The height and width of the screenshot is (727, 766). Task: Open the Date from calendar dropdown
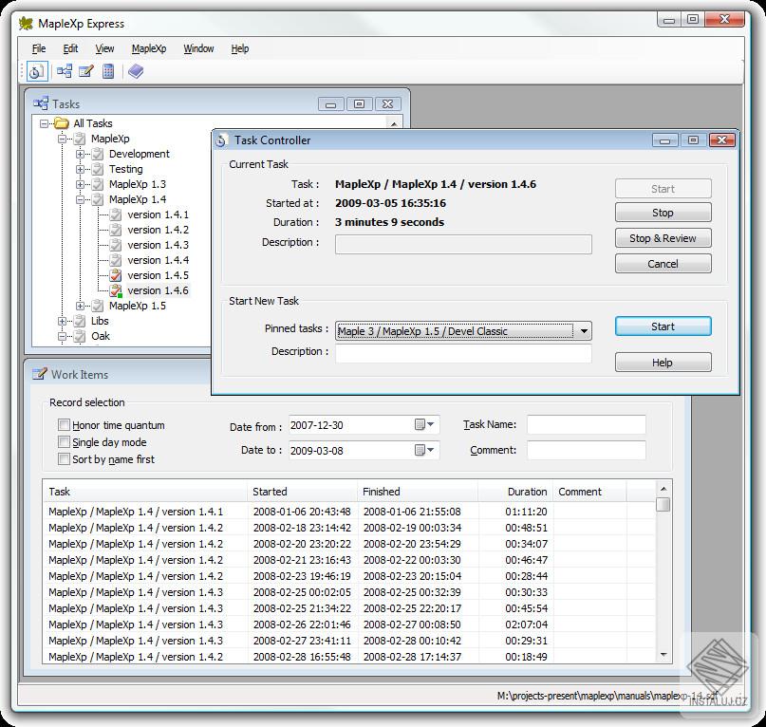[424, 424]
